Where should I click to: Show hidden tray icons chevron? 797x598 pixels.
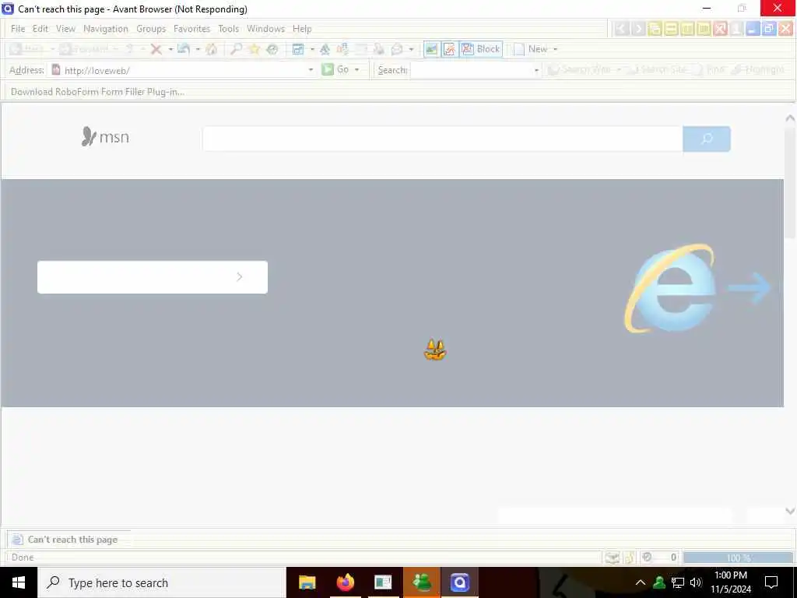pyautogui.click(x=641, y=582)
